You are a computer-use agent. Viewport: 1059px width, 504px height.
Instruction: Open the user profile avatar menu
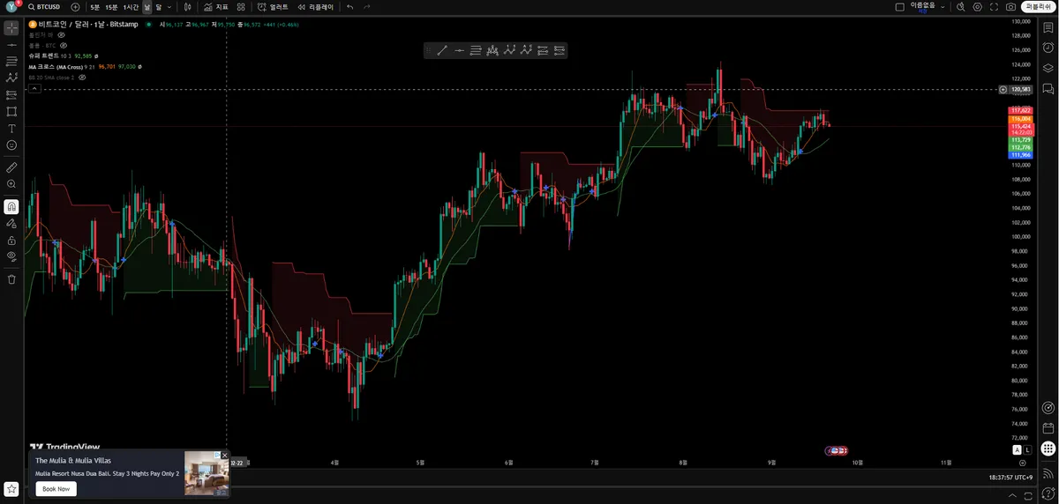click(x=11, y=6)
